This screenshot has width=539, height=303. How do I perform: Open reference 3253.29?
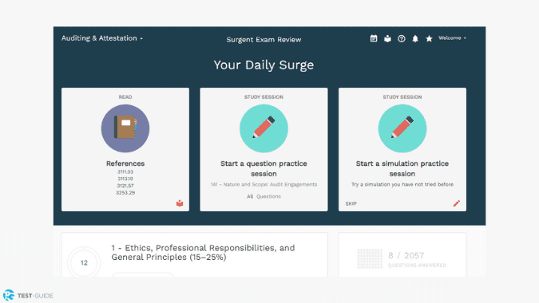click(125, 193)
